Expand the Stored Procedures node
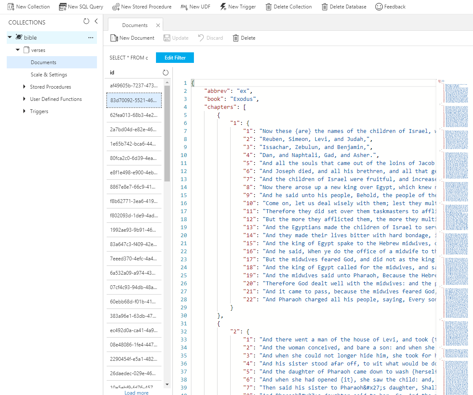This screenshot has height=395, width=473. (x=24, y=87)
